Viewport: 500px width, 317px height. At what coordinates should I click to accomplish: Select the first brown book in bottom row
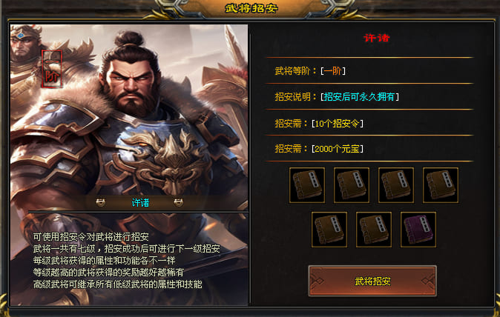329,230
